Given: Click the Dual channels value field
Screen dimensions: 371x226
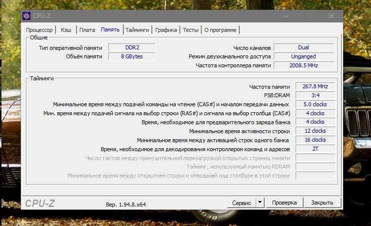Looking at the screenshot, I should coord(304,47).
